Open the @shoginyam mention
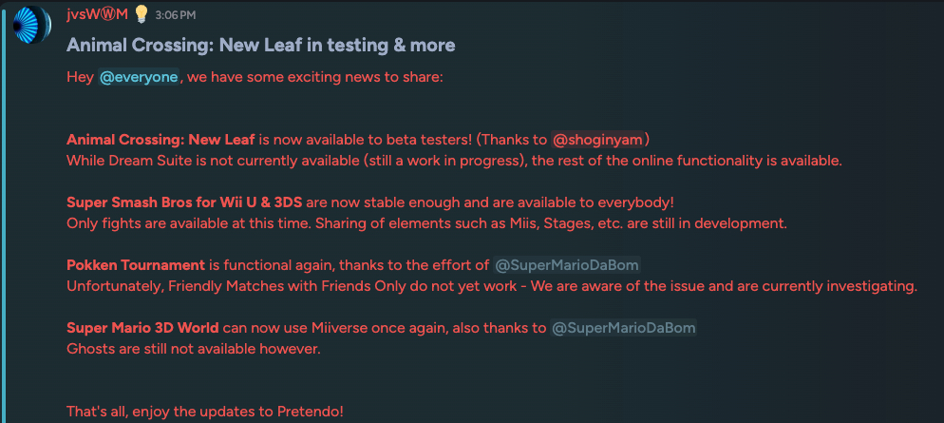Screen dimensions: 944x423 [597, 140]
